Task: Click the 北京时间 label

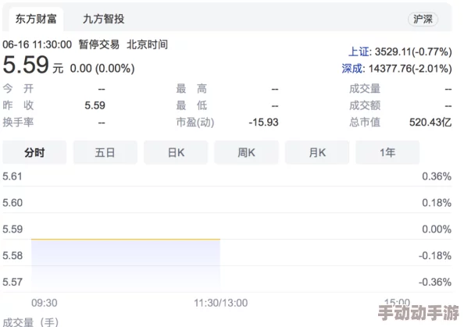Action: 147,44
